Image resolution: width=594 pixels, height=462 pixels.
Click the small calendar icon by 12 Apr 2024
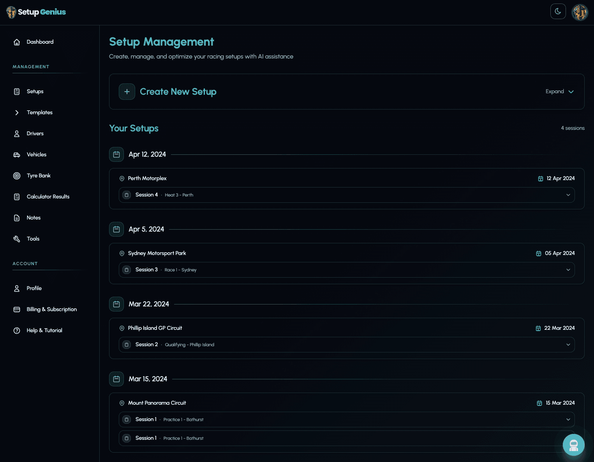[541, 179]
